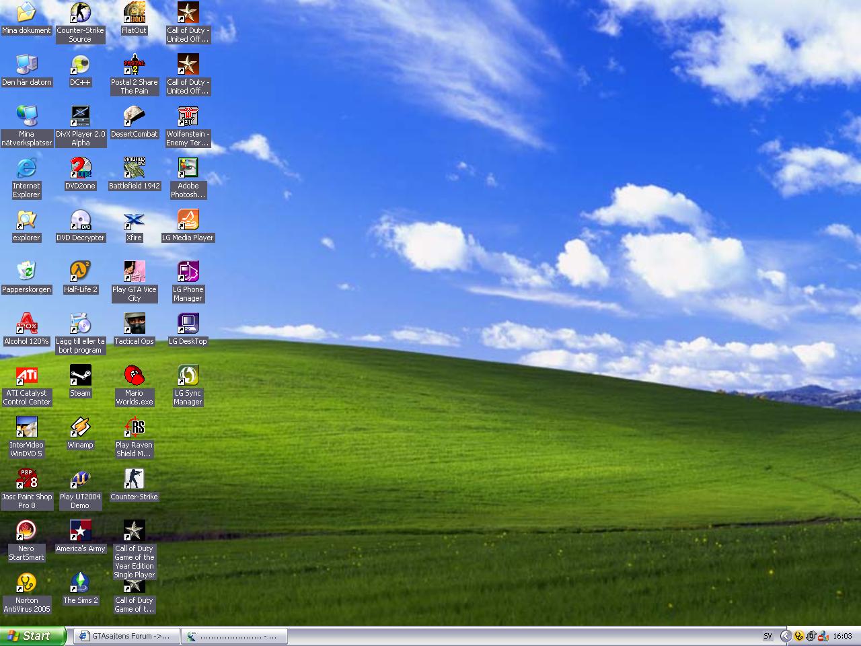Select DivX Player 2.0 Alpha shortcut
Screen dimensions: 861x646
tap(80, 116)
